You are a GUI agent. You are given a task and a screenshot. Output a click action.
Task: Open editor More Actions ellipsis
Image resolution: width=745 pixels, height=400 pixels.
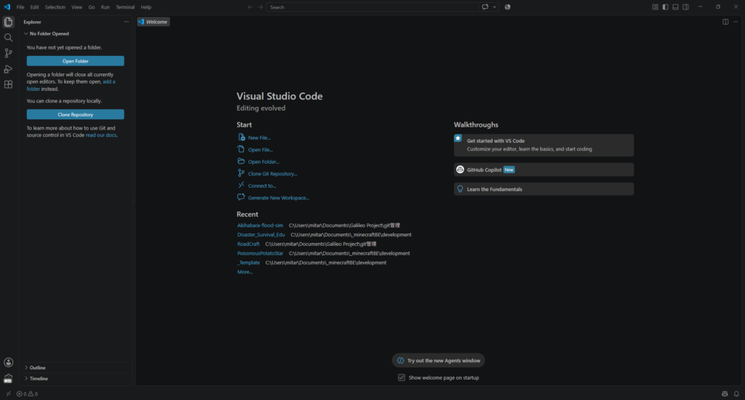[736, 22]
